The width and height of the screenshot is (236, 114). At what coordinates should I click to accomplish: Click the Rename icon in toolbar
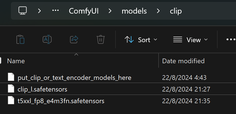pos(47,39)
